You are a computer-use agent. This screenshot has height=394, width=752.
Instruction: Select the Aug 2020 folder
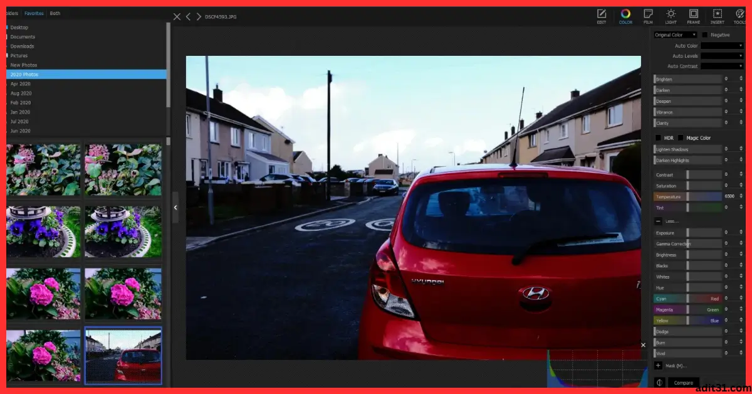(x=86, y=93)
